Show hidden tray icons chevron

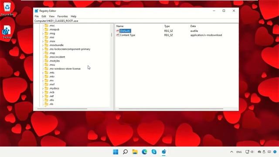click(x=231, y=152)
